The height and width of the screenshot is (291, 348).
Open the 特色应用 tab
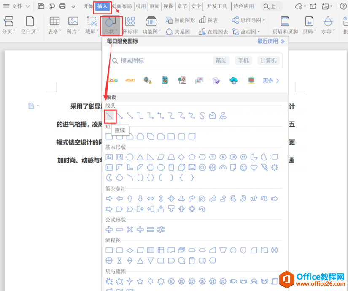(x=243, y=6)
